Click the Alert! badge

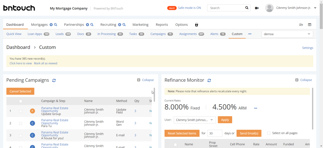(172, 8)
